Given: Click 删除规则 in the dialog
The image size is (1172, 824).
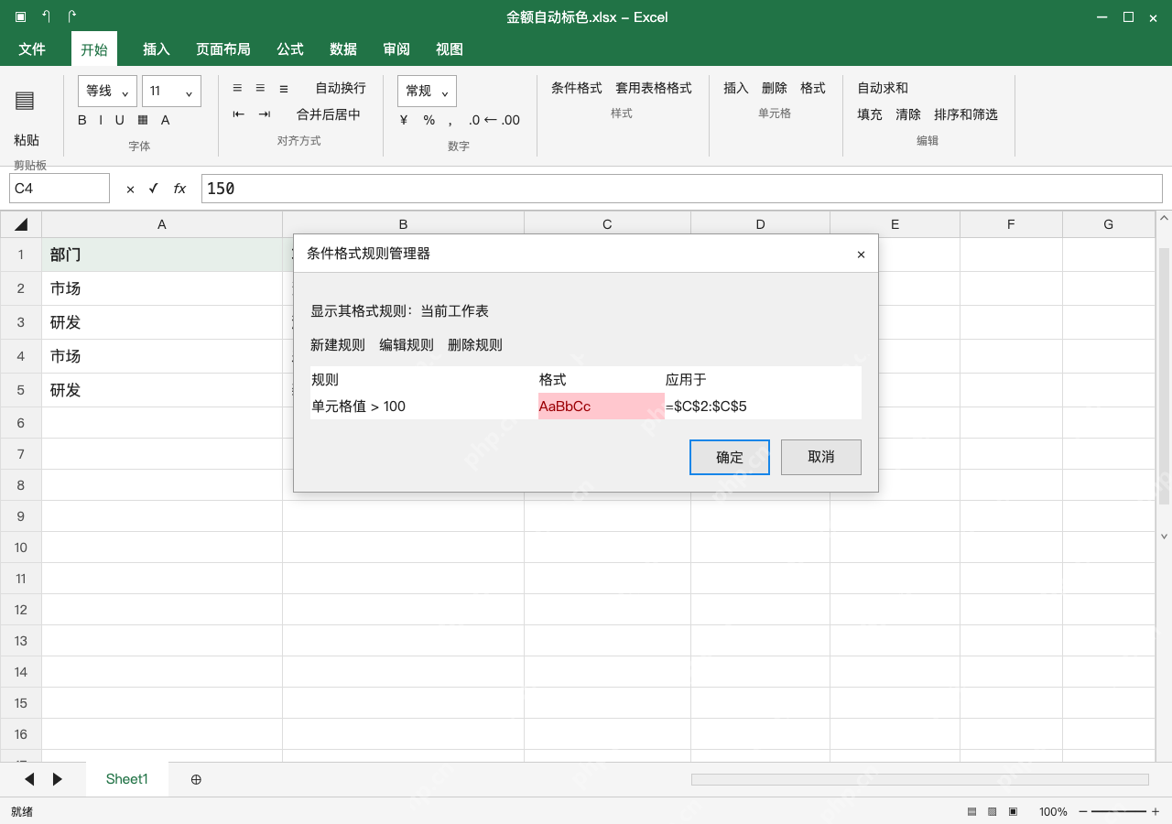Looking at the screenshot, I should click(x=475, y=345).
